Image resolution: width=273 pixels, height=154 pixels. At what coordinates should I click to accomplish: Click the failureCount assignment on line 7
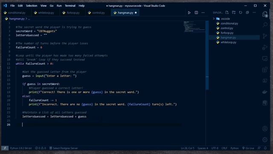tap(29, 47)
